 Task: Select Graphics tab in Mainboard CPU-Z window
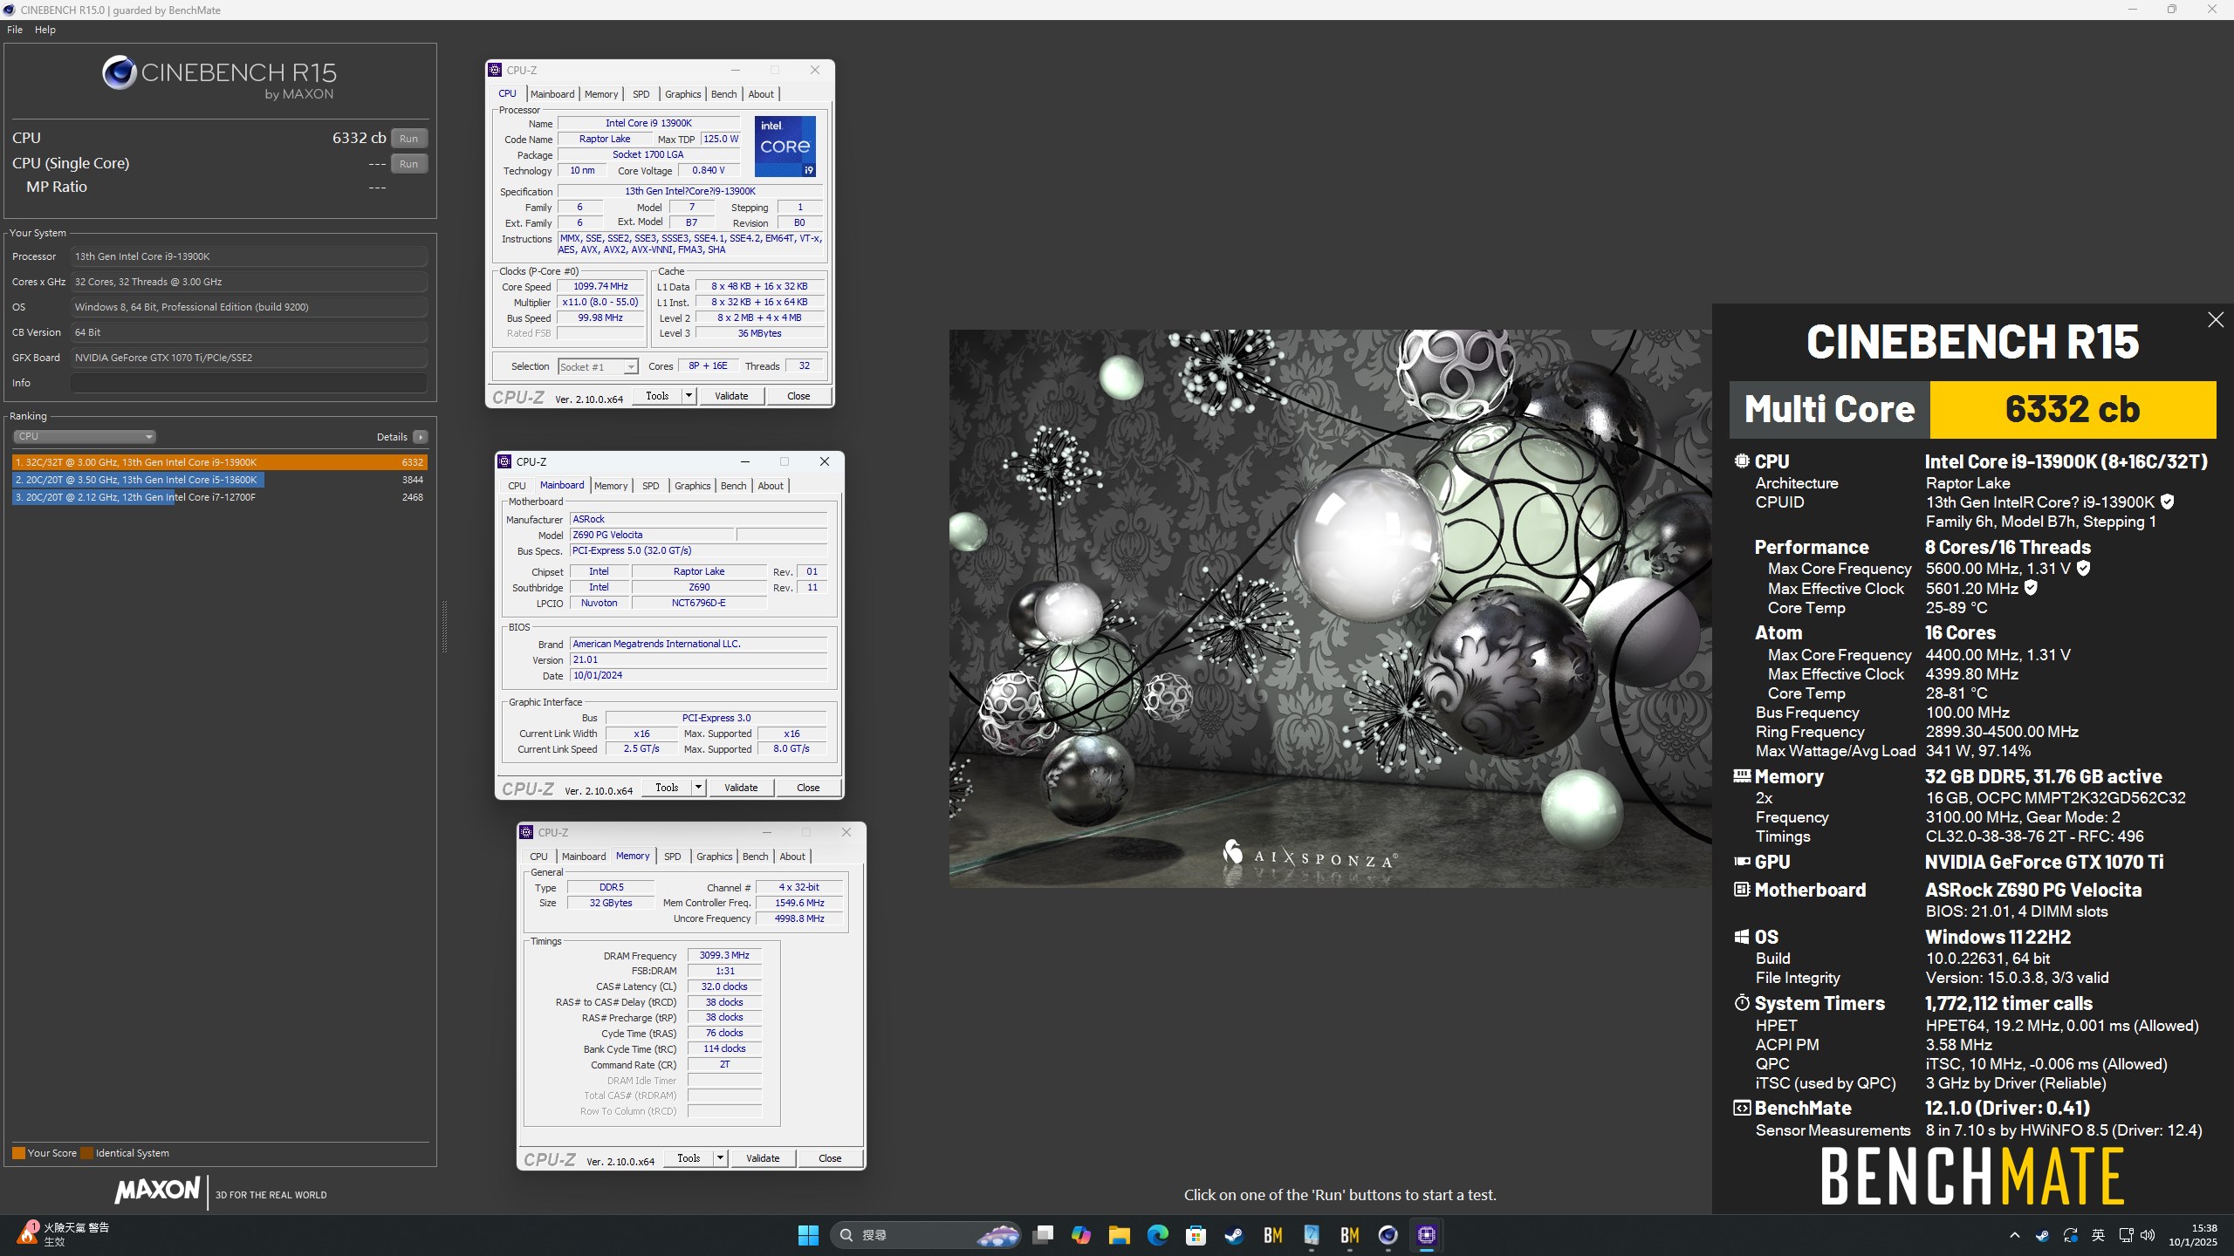(693, 486)
